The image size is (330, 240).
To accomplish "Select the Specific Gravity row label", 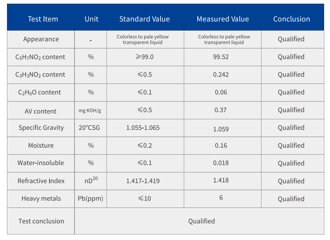I will [x=41, y=128].
